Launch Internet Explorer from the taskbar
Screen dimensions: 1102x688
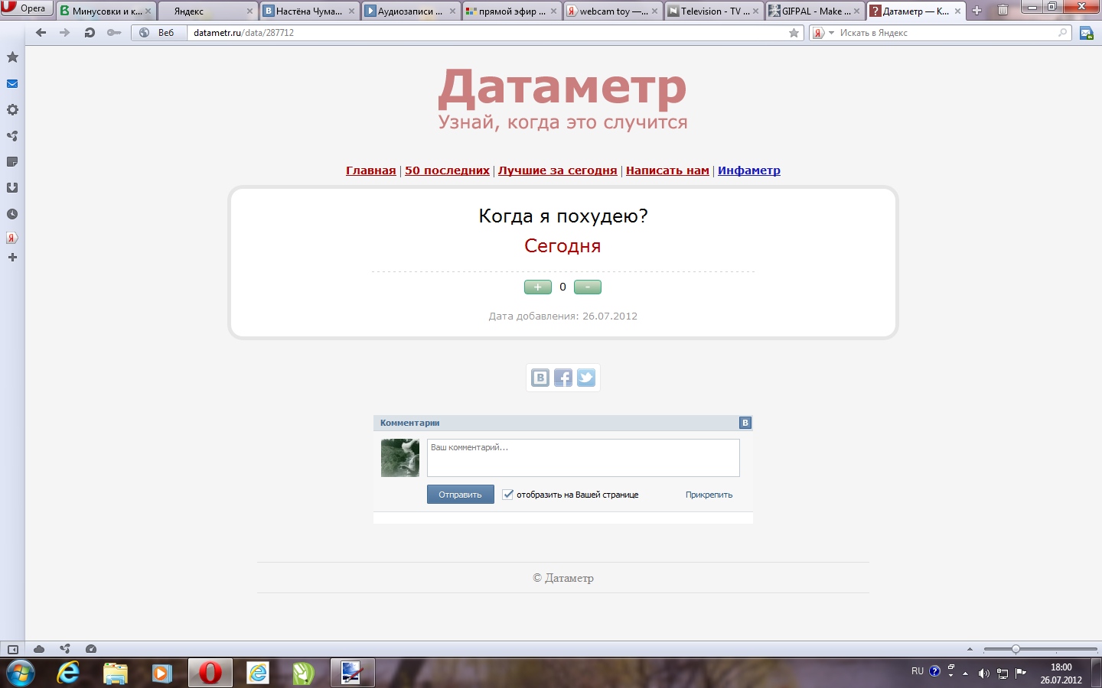[x=68, y=673]
